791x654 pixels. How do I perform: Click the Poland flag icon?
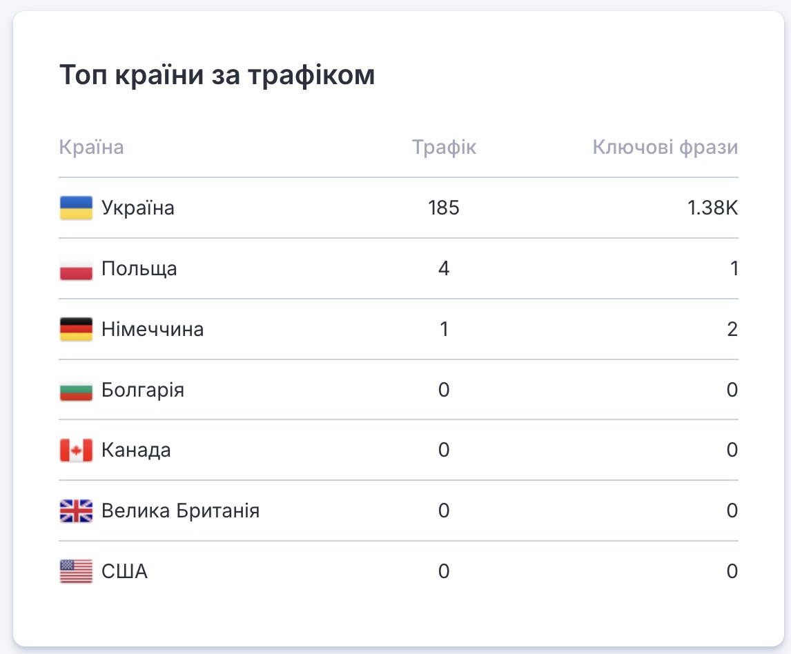[x=76, y=268]
